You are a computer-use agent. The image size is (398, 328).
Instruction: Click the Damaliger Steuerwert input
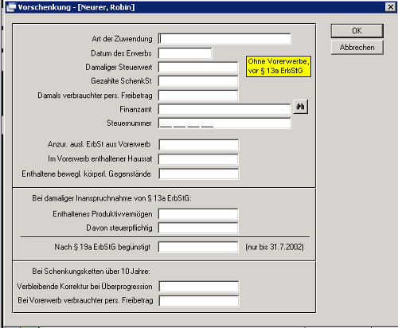point(198,67)
